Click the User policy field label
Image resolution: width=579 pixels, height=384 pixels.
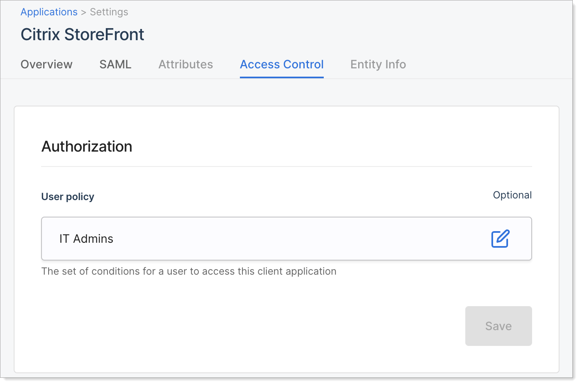[68, 197]
